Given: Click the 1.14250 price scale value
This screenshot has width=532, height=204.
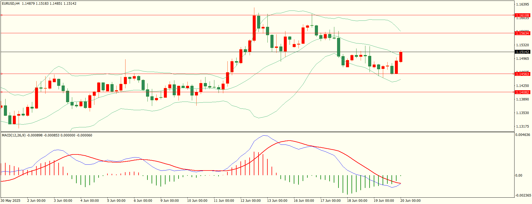Looking at the screenshot, I should tap(522, 86).
